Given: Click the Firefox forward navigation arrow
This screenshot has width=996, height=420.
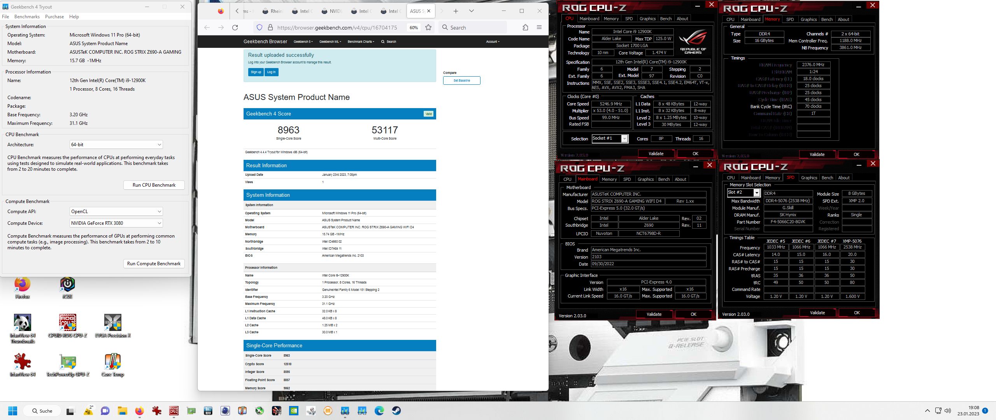Looking at the screenshot, I should point(221,27).
